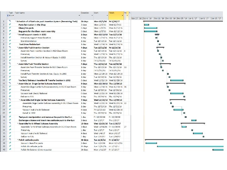The width and height of the screenshot is (227, 170).
Task: Collapse the Assemble 1st Singe Carrier Suitcase summary
Action: (18, 83)
